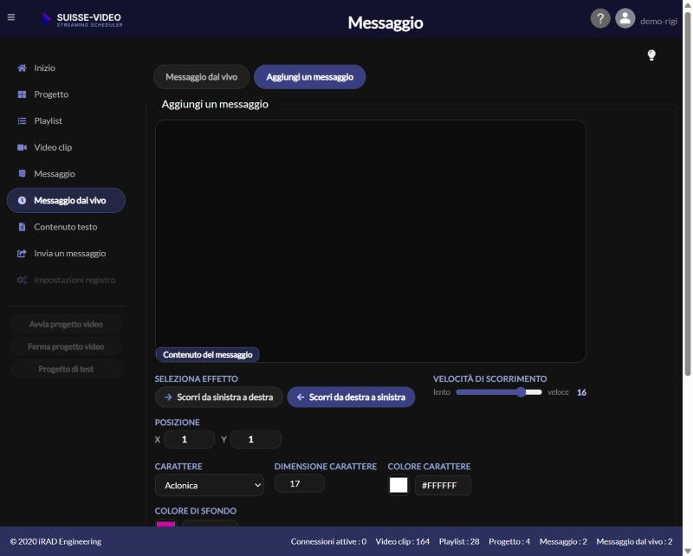Open the help question mark icon
Screen dimensions: 693x556
[x=600, y=18]
